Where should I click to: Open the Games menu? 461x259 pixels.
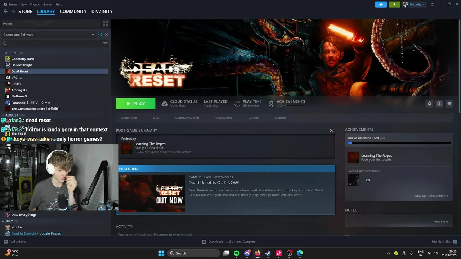pyautogui.click(x=48, y=4)
